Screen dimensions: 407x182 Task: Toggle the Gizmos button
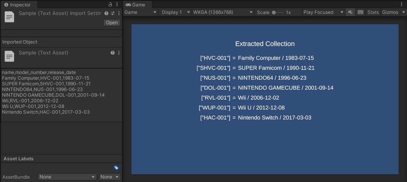[x=390, y=12]
